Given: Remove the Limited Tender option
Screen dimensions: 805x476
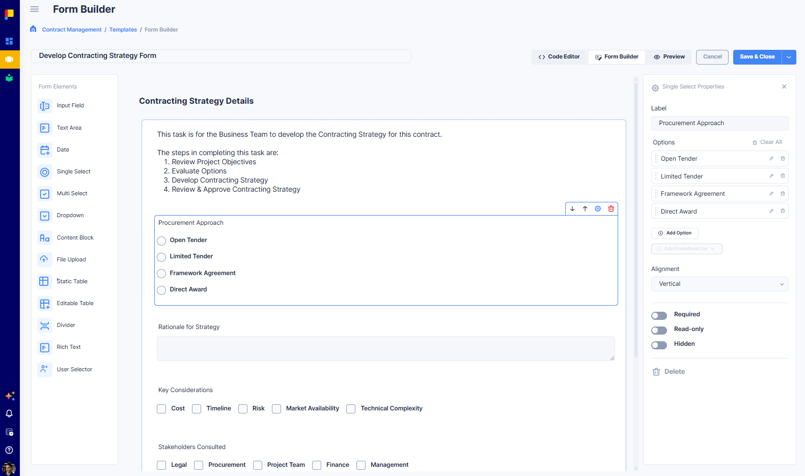Looking at the screenshot, I should [783, 176].
